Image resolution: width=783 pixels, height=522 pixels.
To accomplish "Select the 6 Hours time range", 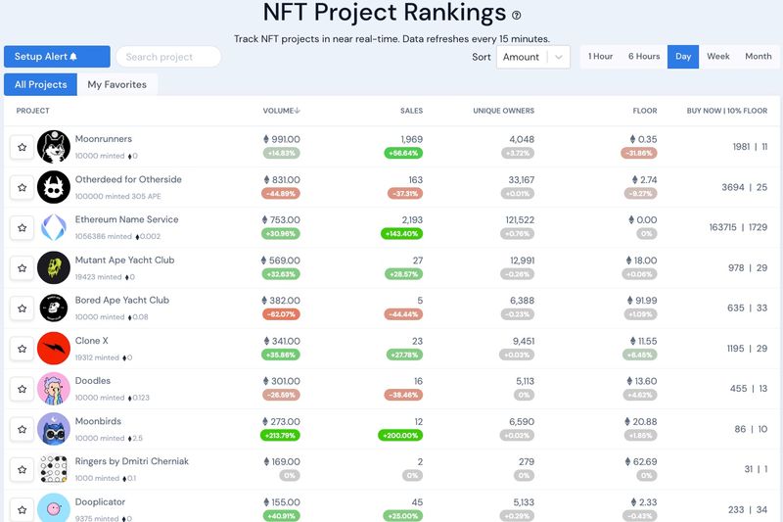I will (644, 57).
